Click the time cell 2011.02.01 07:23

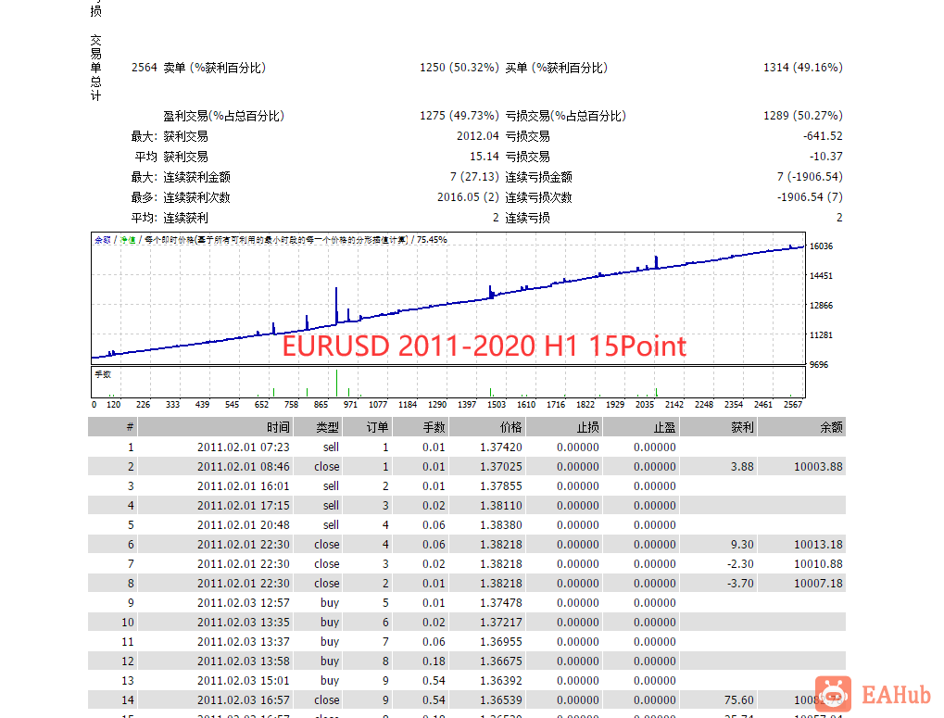coord(244,447)
